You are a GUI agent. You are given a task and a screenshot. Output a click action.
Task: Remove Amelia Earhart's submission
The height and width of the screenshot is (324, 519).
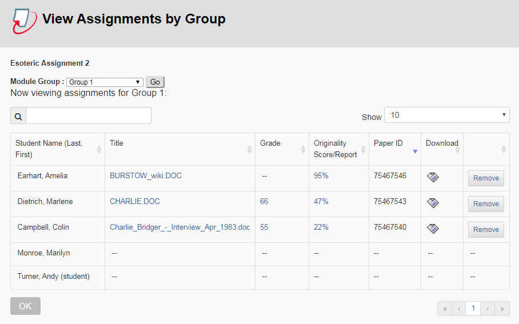tap(486, 178)
